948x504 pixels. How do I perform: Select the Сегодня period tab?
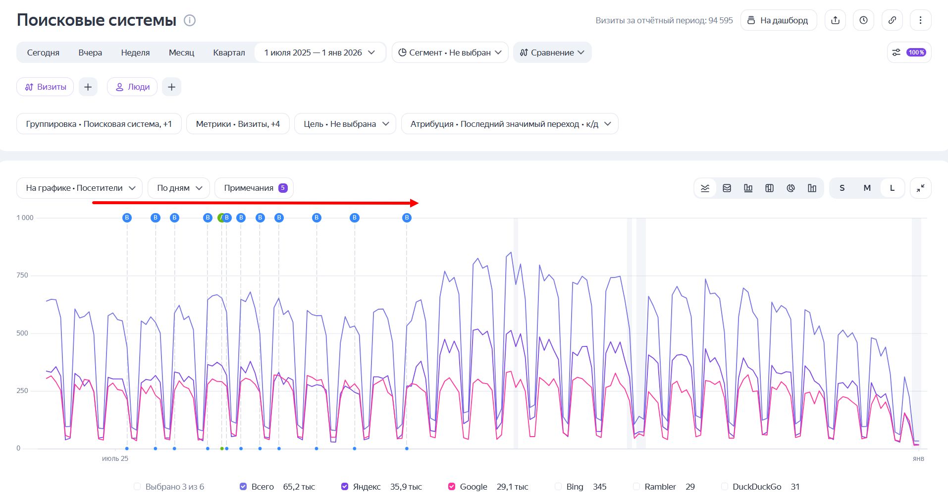[x=43, y=53]
